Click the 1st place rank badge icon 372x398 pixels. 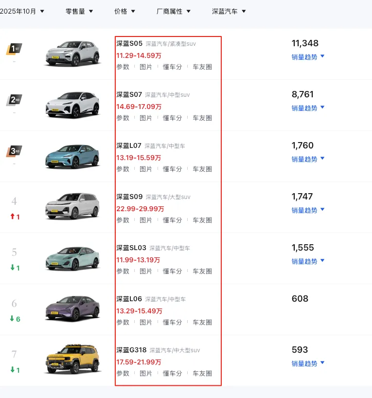14,49
